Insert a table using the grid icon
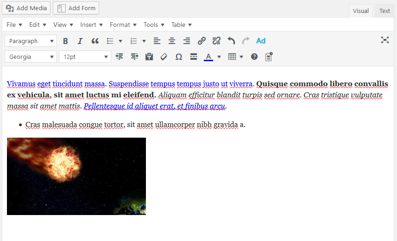This screenshot has width=397, height=241. pos(232,57)
